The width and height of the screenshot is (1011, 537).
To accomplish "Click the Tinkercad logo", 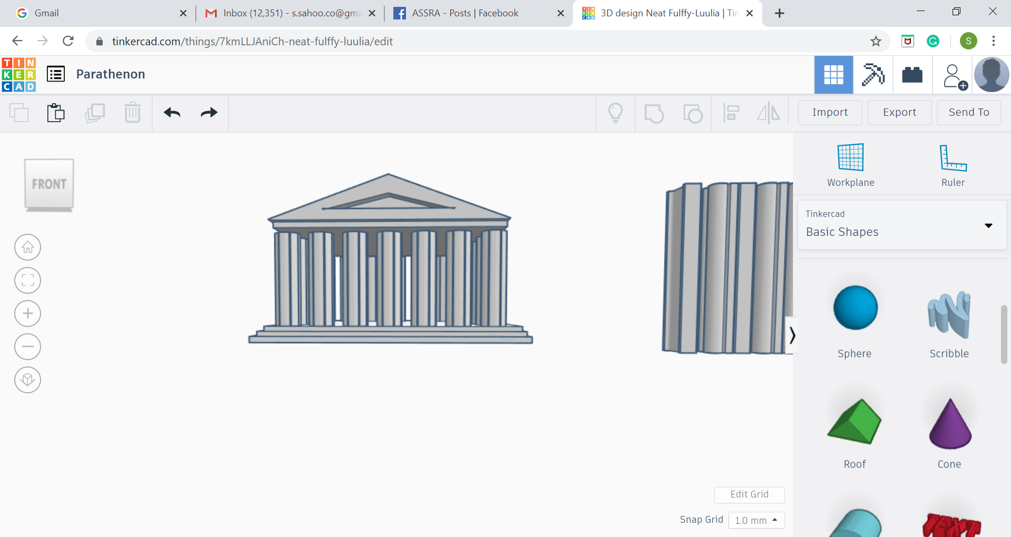I will coord(19,75).
